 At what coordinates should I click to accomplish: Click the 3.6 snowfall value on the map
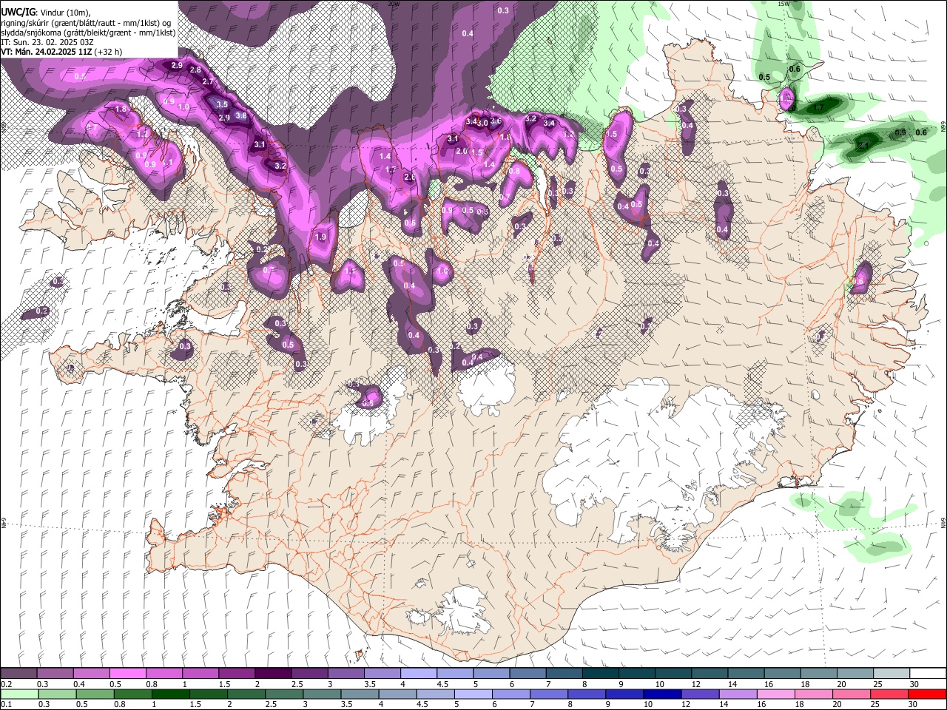click(496, 121)
